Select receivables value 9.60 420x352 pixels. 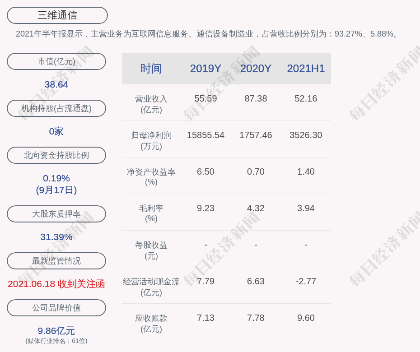point(306,318)
